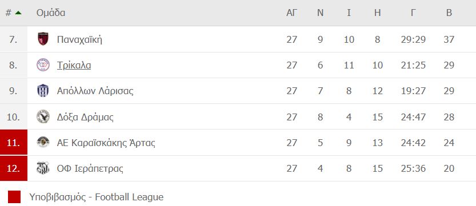
Task: Sort table by Ν wins column
Action: pos(320,13)
